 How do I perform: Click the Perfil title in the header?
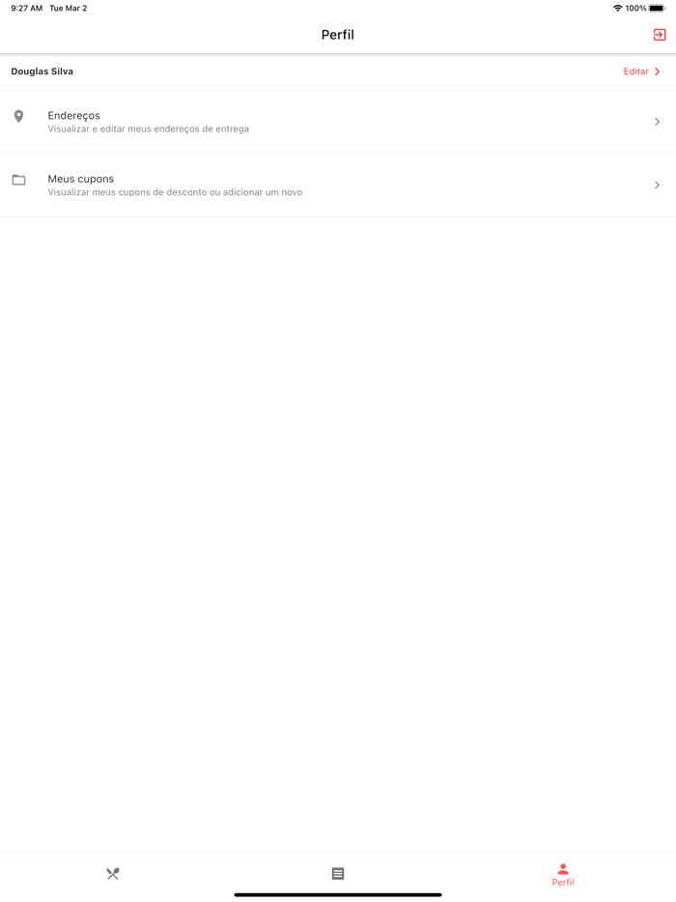pyautogui.click(x=338, y=35)
